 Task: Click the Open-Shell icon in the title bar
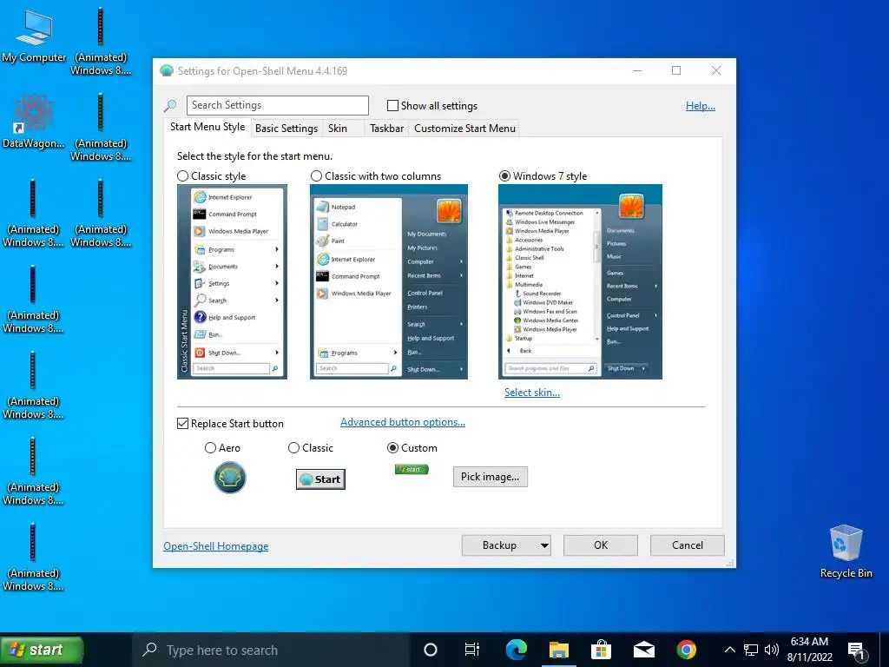[x=166, y=71]
